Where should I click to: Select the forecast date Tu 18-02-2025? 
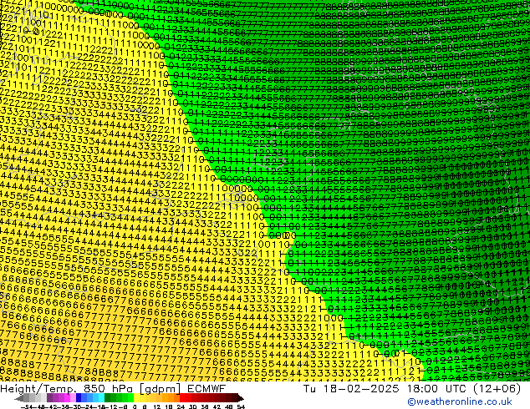(x=351, y=389)
